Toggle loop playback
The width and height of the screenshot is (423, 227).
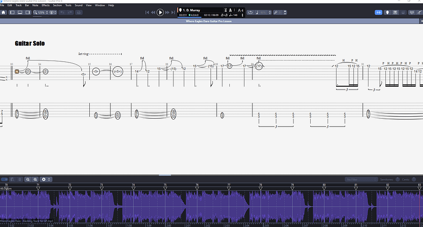click(x=251, y=12)
